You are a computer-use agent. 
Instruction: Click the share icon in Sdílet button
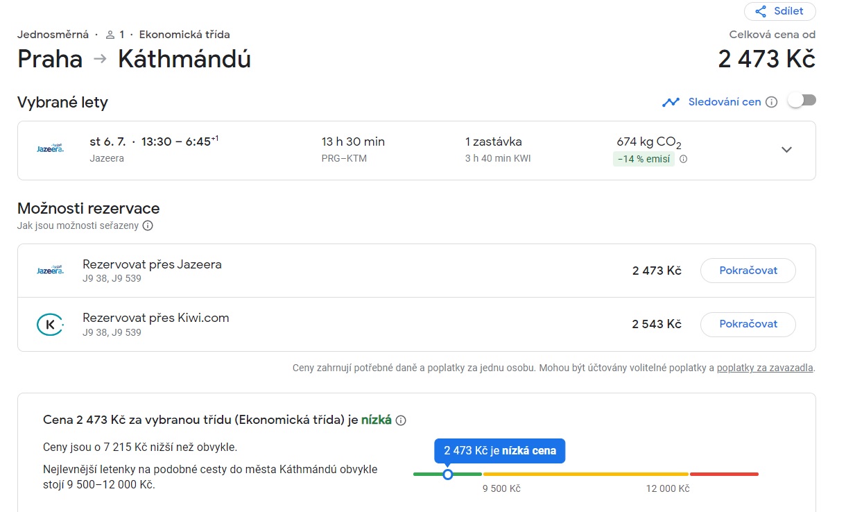tap(761, 11)
